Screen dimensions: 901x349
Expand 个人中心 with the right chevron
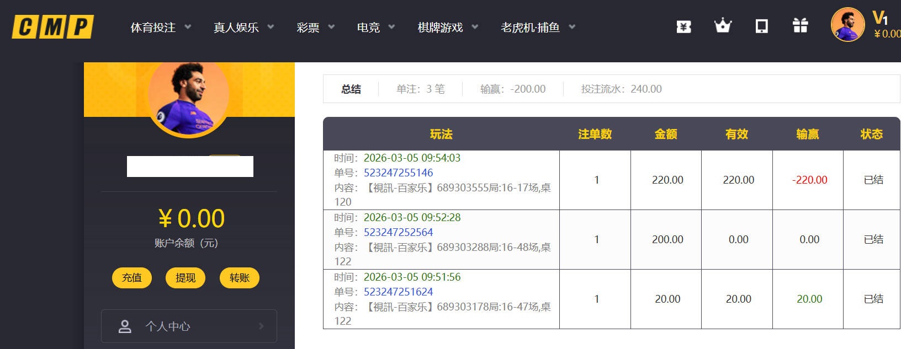pos(261,326)
